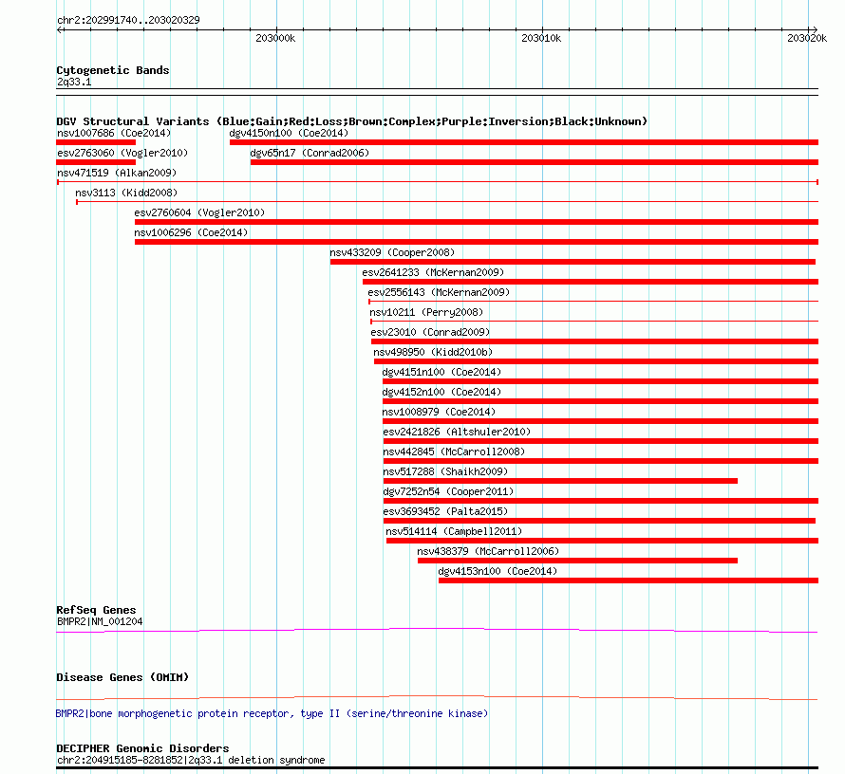
Task: Select the red bar under nsv438379
Action: (577, 561)
